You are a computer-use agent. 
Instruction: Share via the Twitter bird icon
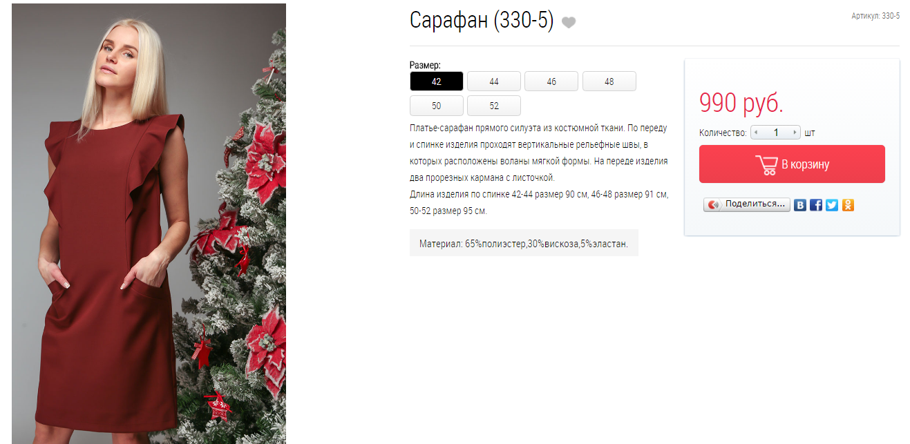832,204
